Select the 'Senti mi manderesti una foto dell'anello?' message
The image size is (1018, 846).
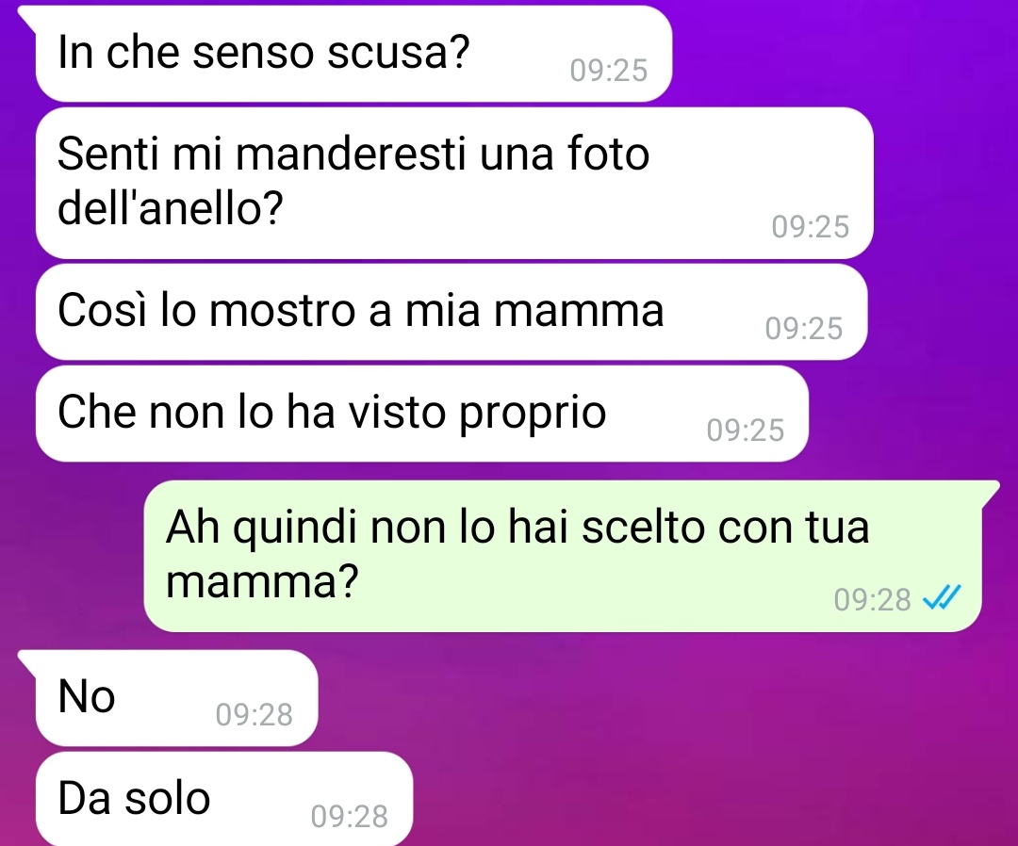(x=454, y=183)
